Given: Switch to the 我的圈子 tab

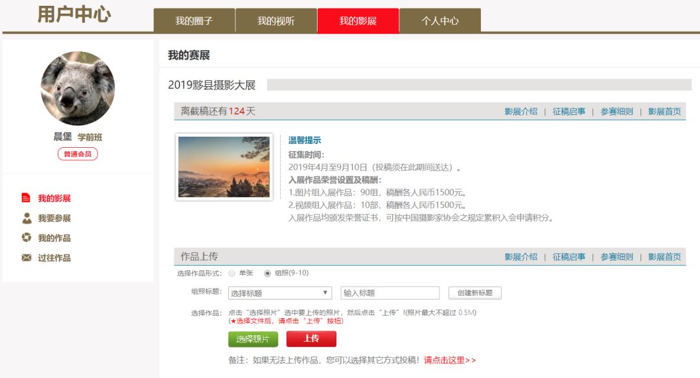Looking at the screenshot, I should (194, 21).
